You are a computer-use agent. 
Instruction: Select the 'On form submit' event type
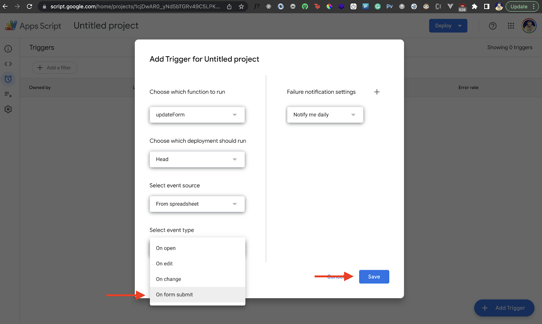click(197, 295)
